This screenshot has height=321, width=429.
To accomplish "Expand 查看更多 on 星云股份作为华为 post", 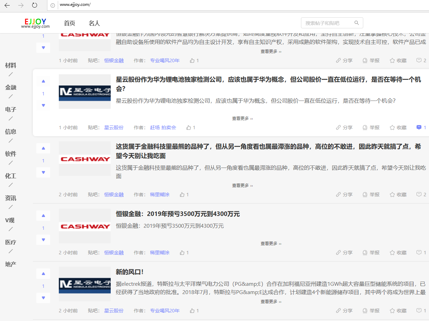I will [x=243, y=119].
